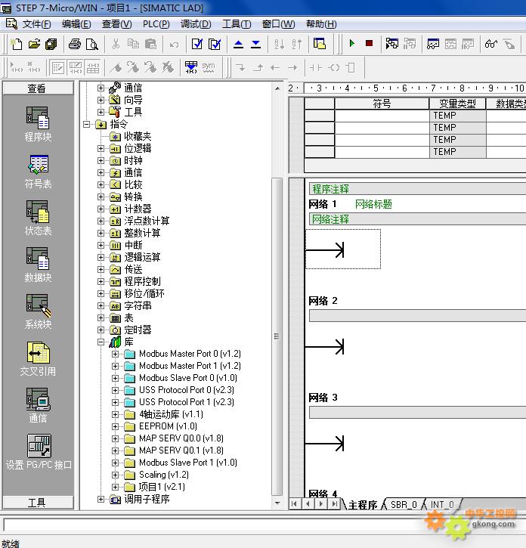Image resolution: width=526 pixels, height=548 pixels.
Task: Click the instruction tree scrollbar thumb
Action: [277, 336]
